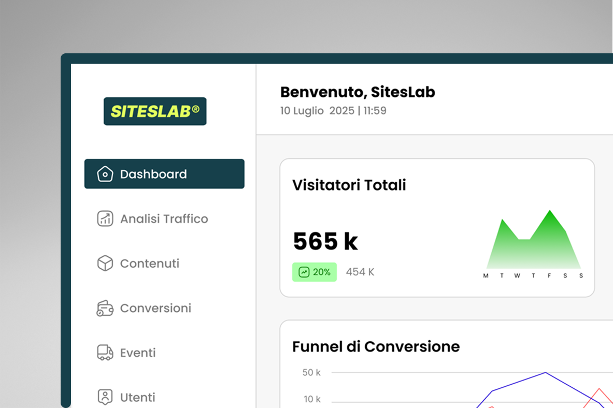Screen dimensions: 613x408
Task: Select the Dashboard menu label
Action: pyautogui.click(x=153, y=174)
